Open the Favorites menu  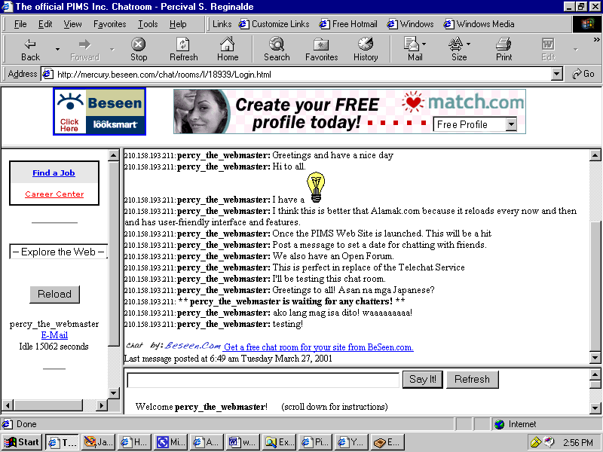click(109, 24)
